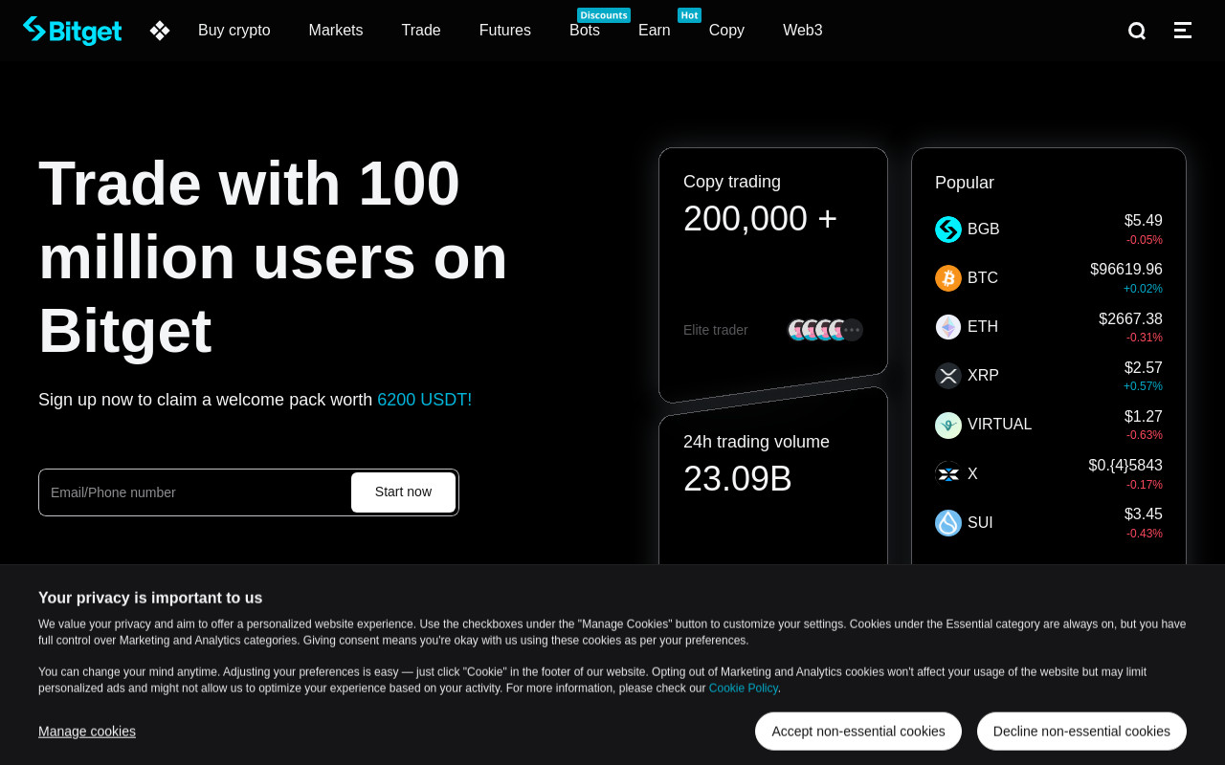
Task: Click the ETH change -0.31%
Action: 1145,338
